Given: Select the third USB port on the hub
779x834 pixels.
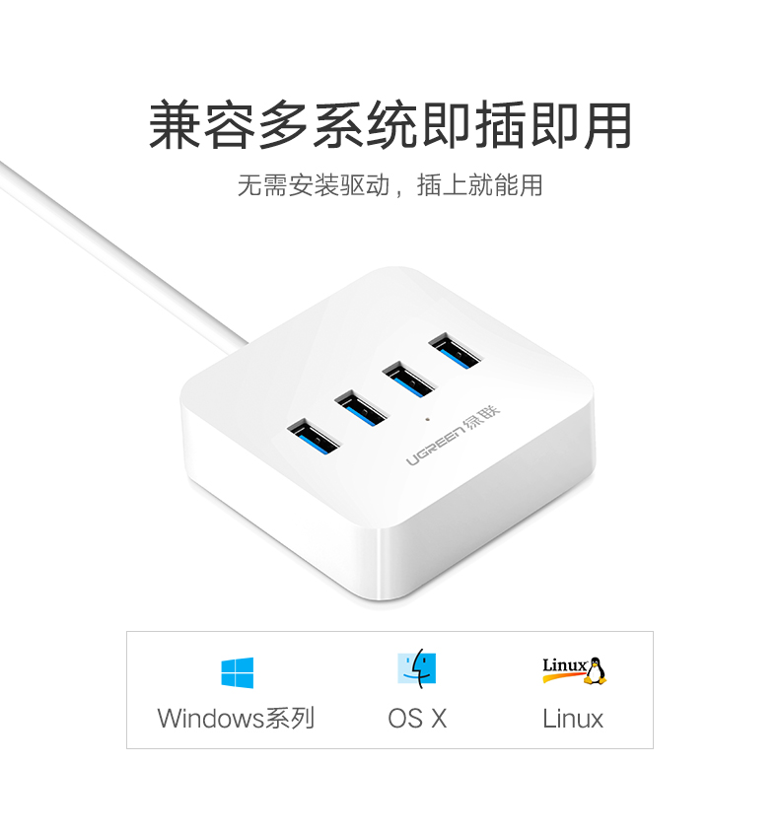Looking at the screenshot, I should click(408, 379).
